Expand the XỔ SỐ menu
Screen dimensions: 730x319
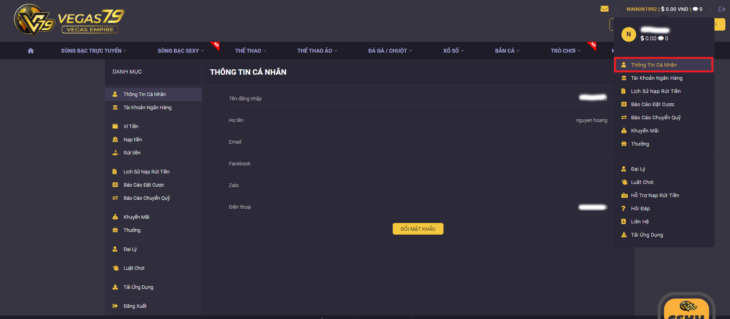click(454, 51)
